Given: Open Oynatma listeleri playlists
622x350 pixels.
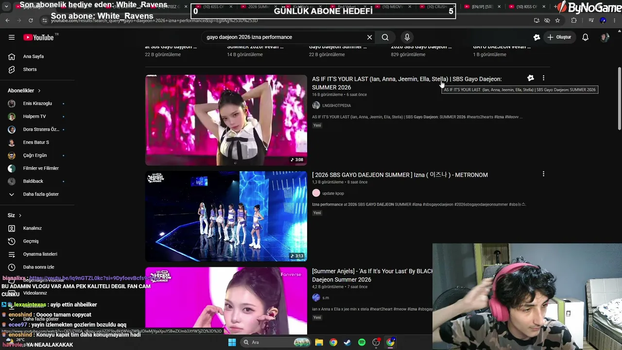Looking at the screenshot, I should coord(37,254).
